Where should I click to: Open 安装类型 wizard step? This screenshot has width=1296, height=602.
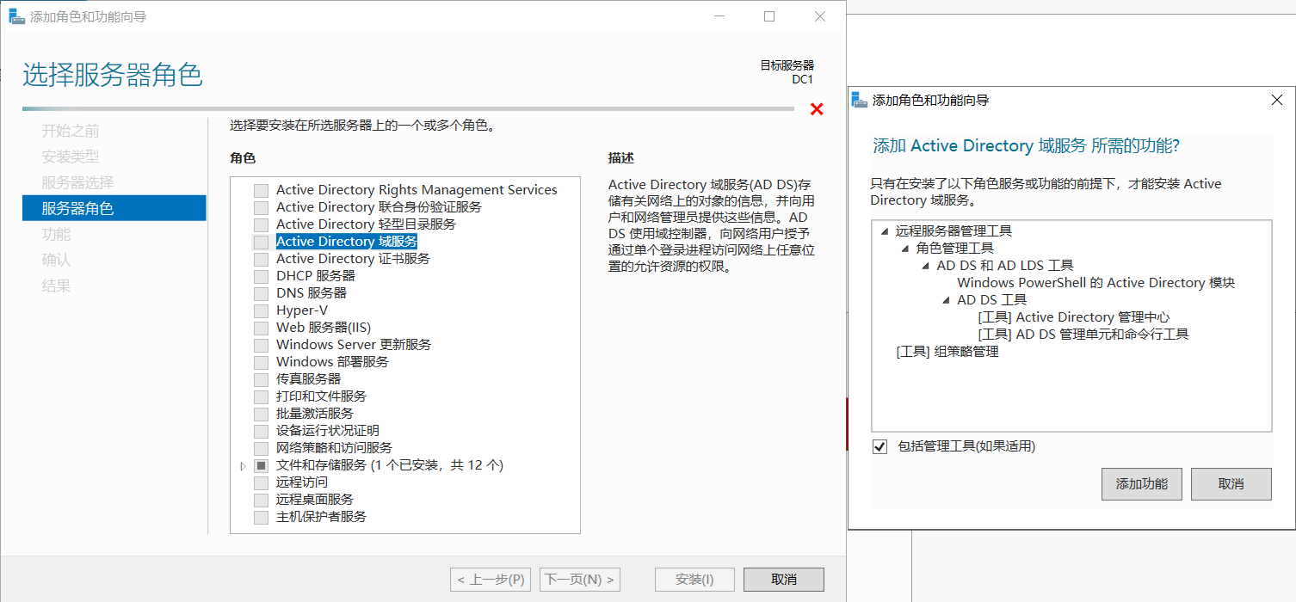[x=71, y=157]
